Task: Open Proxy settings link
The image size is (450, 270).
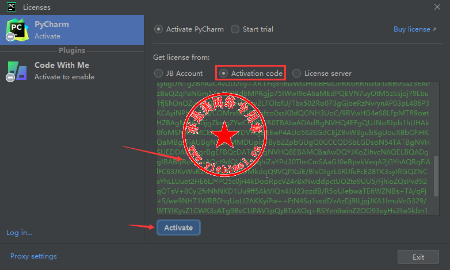Action: click(33, 256)
